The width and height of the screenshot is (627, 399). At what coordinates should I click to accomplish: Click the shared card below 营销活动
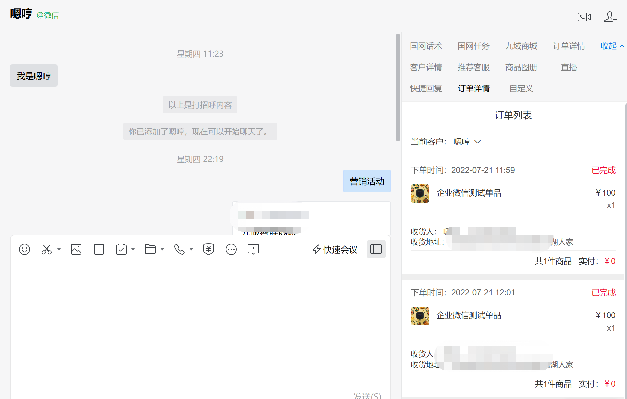point(311,218)
